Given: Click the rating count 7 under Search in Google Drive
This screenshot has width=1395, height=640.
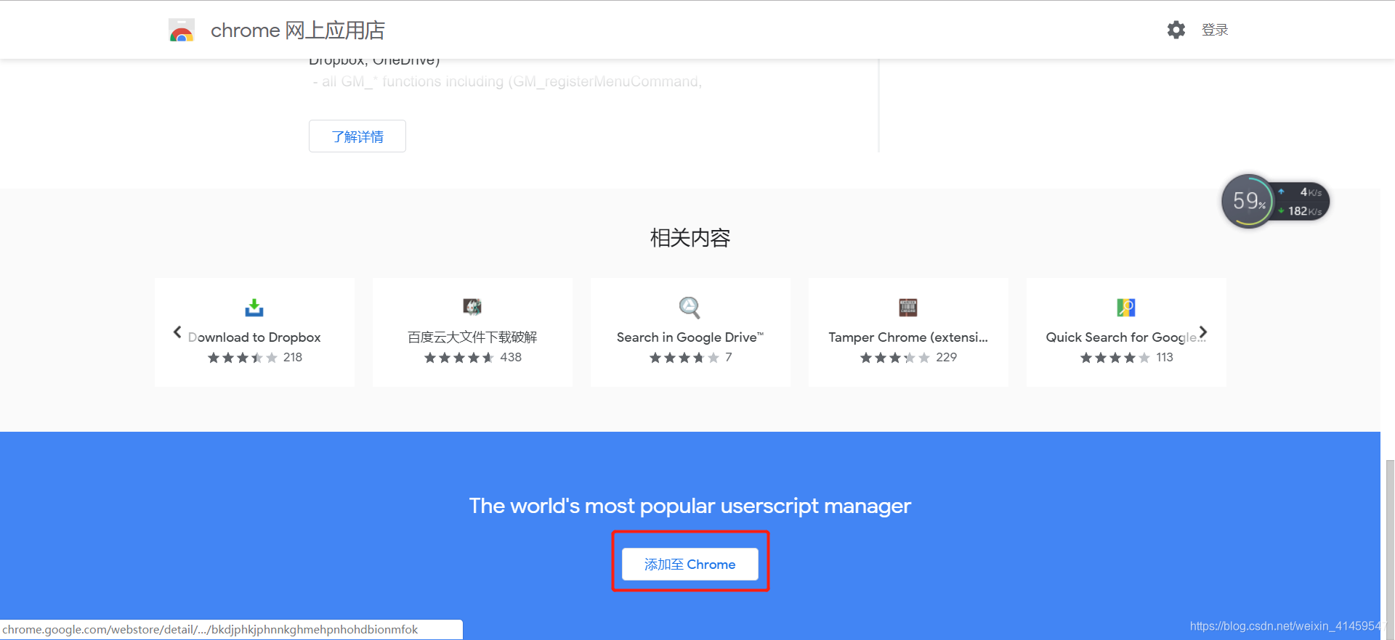Looking at the screenshot, I should point(729,357).
